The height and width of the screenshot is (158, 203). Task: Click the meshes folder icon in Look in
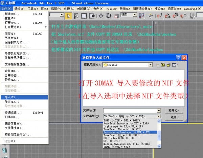click(106, 65)
